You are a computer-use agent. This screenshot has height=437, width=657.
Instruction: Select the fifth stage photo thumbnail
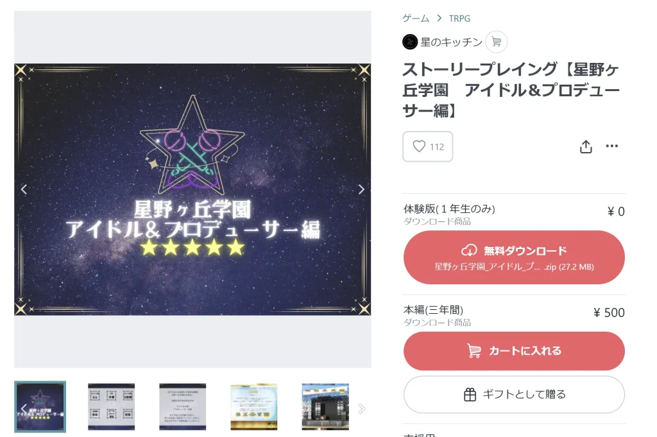(325, 406)
